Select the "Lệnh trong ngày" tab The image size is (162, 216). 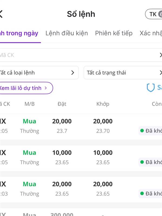(19, 33)
